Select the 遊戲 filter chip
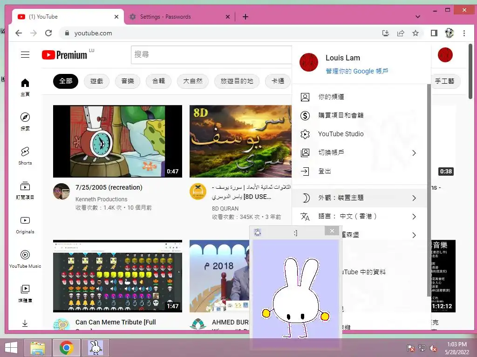 [x=96, y=81]
